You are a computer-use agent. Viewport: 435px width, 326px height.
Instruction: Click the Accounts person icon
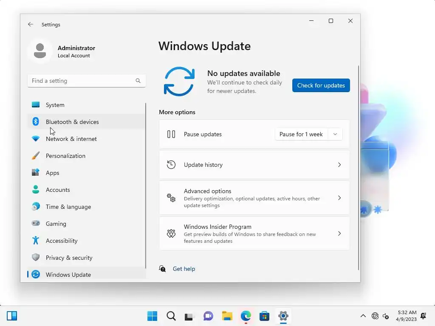(x=36, y=190)
